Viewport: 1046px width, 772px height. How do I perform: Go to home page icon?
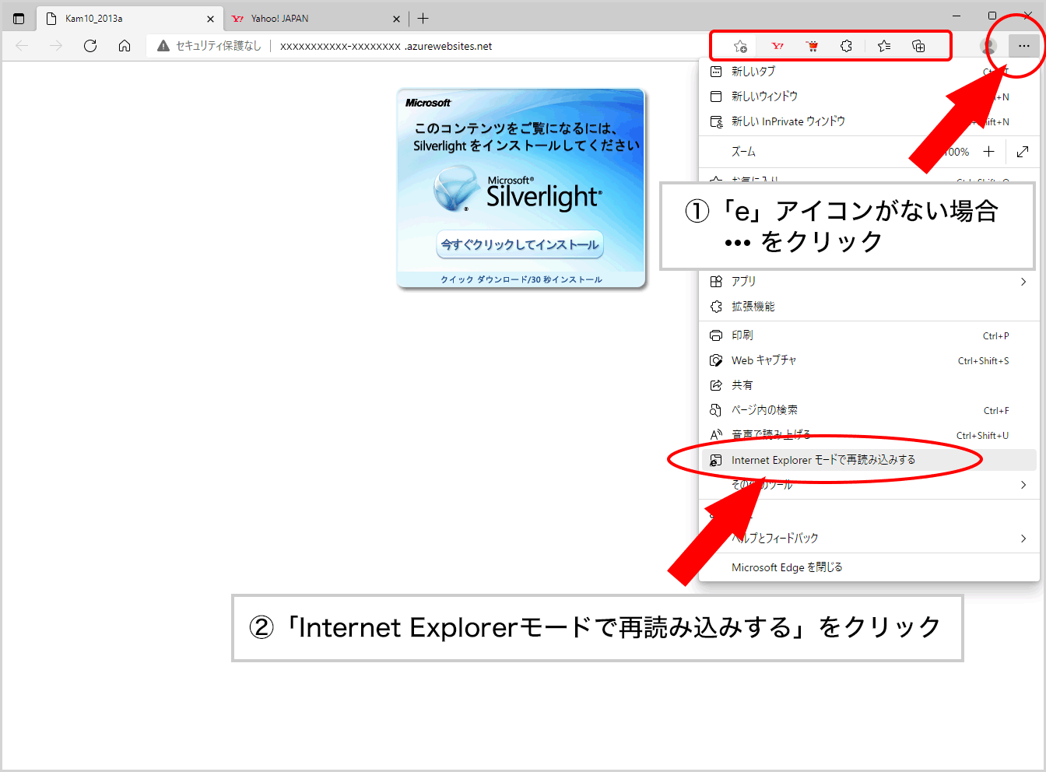click(x=125, y=46)
